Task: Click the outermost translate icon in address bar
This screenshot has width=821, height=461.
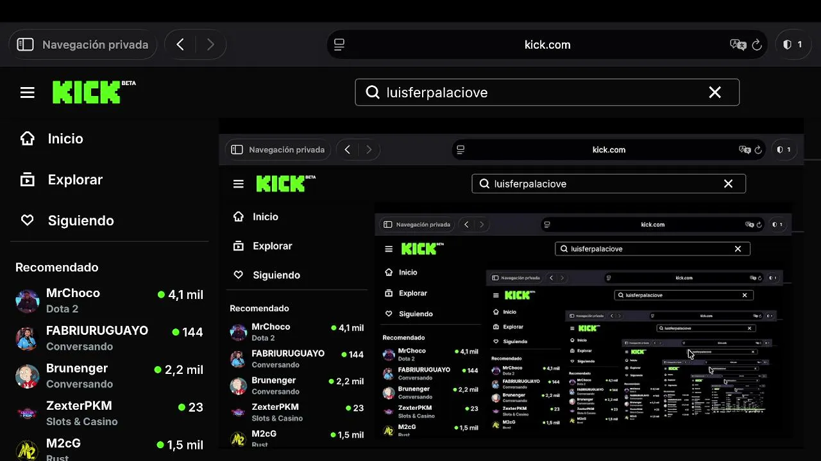Action: [x=738, y=45]
